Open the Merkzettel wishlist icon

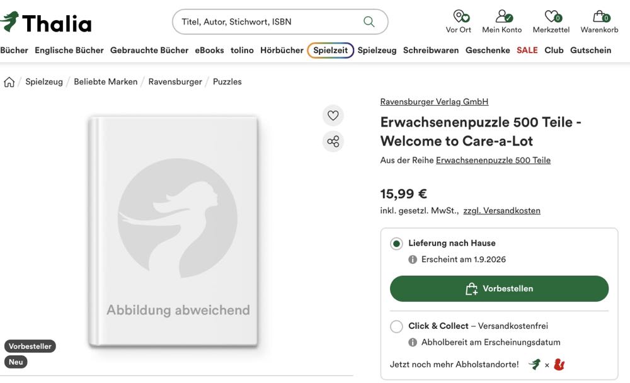(x=551, y=21)
